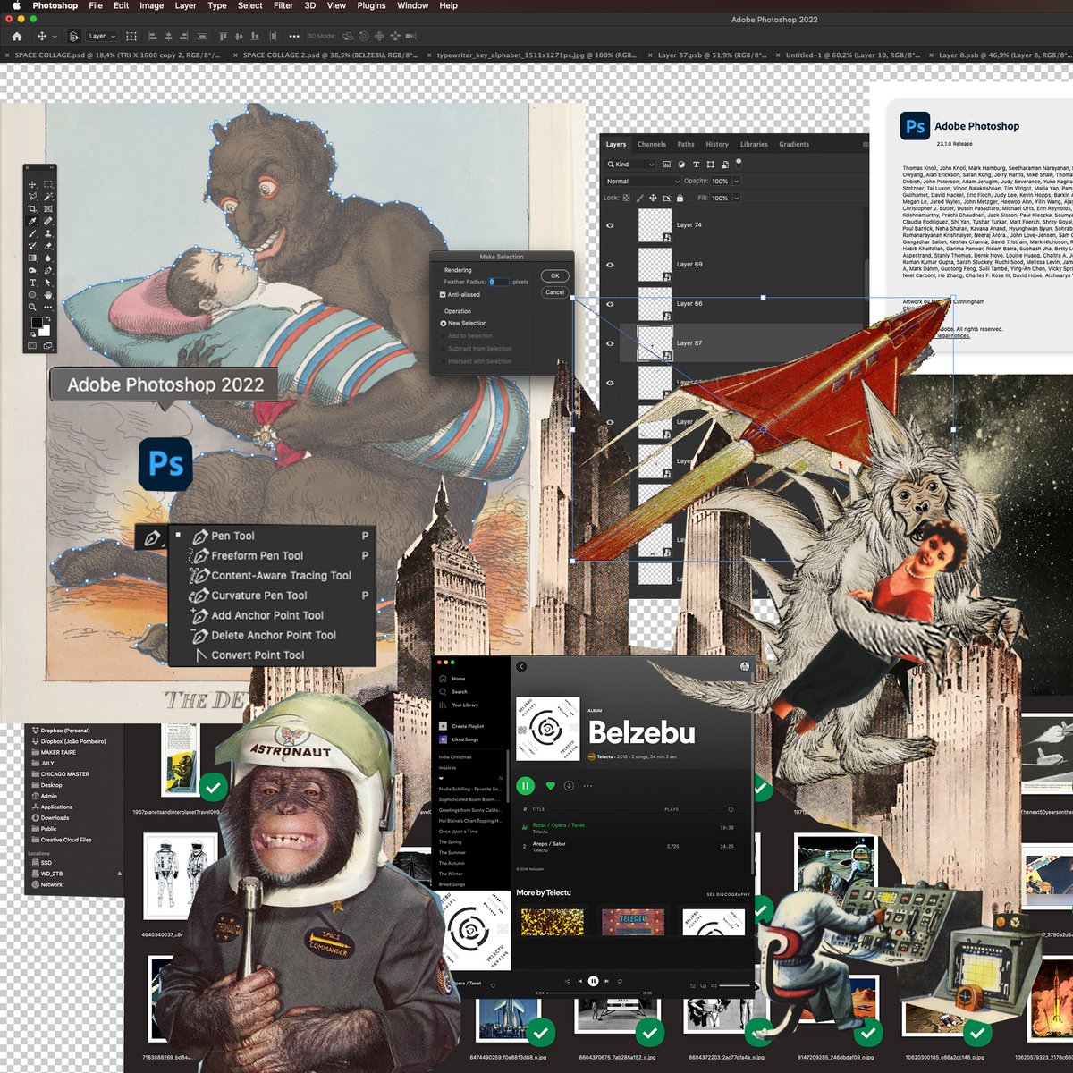Click the Spotify repeat icon

click(x=620, y=981)
